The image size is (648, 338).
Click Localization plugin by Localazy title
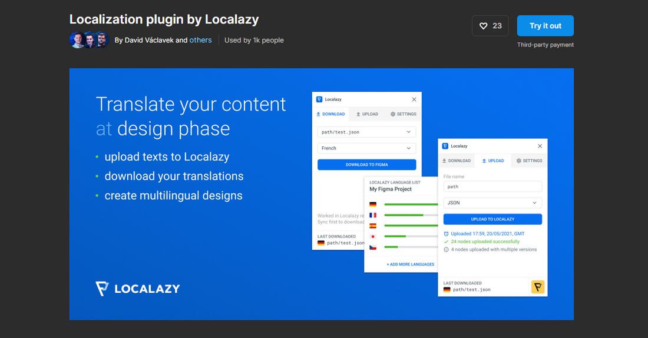coord(164,19)
